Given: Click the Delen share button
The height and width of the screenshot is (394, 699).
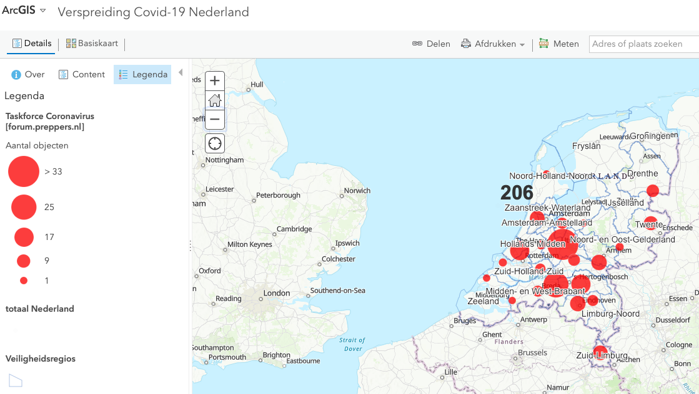Looking at the screenshot, I should point(431,44).
